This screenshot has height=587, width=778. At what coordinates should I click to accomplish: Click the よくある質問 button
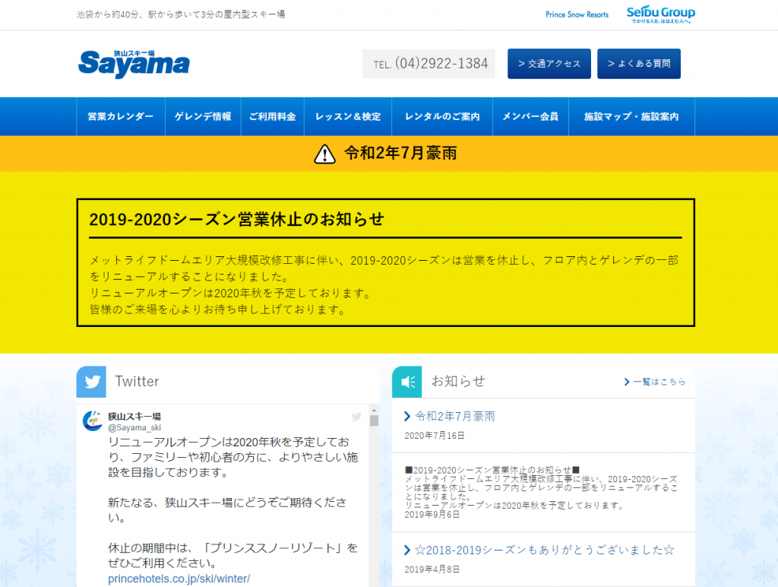638,64
